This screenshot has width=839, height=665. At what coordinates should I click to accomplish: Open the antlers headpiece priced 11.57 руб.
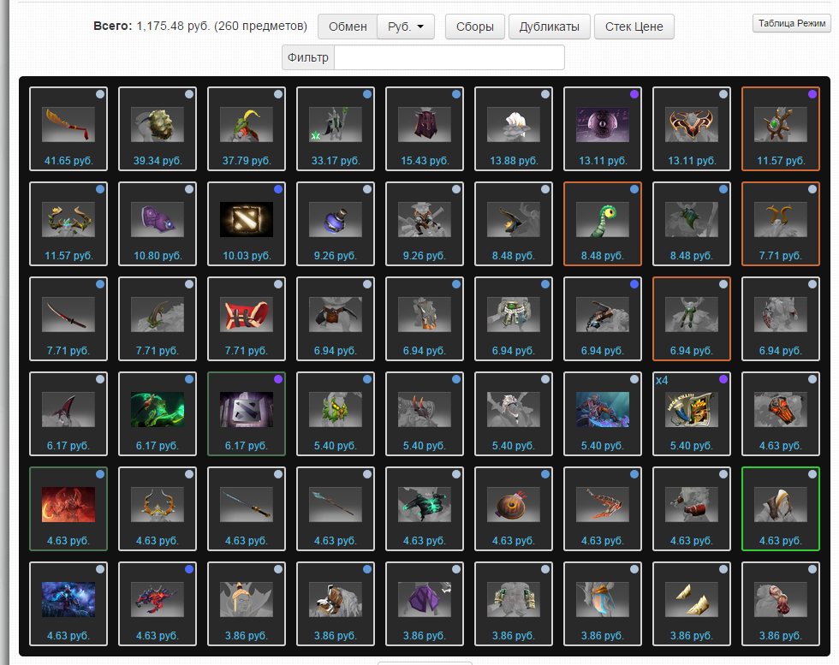(68, 223)
